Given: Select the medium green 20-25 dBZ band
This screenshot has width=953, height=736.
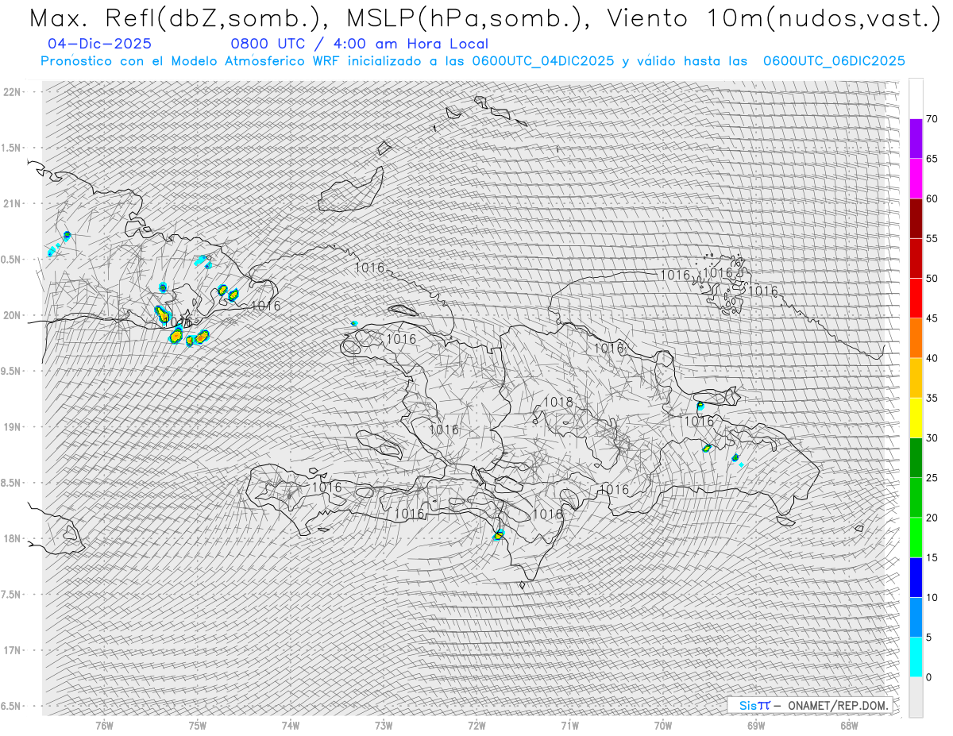Looking at the screenshot, I should [916, 498].
